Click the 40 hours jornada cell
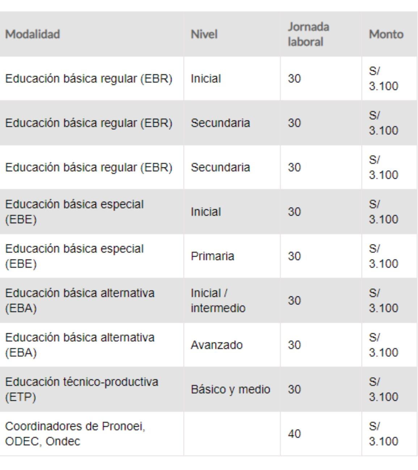 (295, 434)
